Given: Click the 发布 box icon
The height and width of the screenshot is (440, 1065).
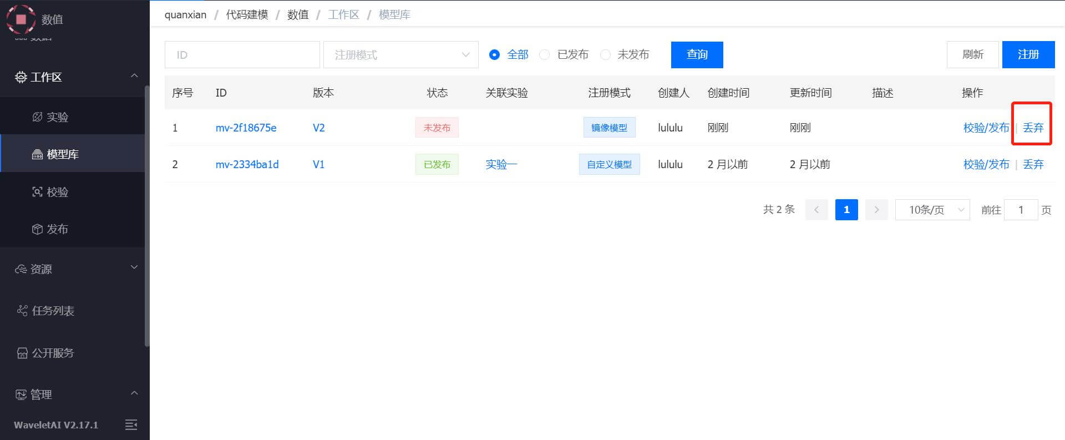Looking at the screenshot, I should pos(37,229).
